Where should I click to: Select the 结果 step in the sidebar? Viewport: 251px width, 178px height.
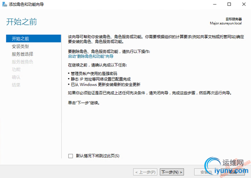(16, 85)
